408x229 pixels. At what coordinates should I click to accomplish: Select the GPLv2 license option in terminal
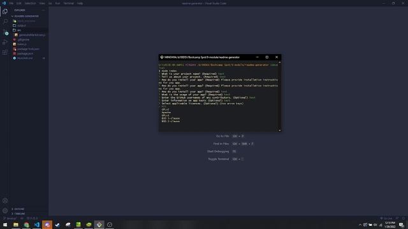tap(165, 109)
